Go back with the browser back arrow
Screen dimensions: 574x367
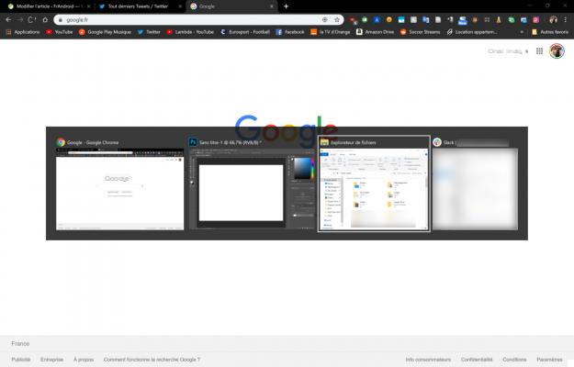point(8,20)
